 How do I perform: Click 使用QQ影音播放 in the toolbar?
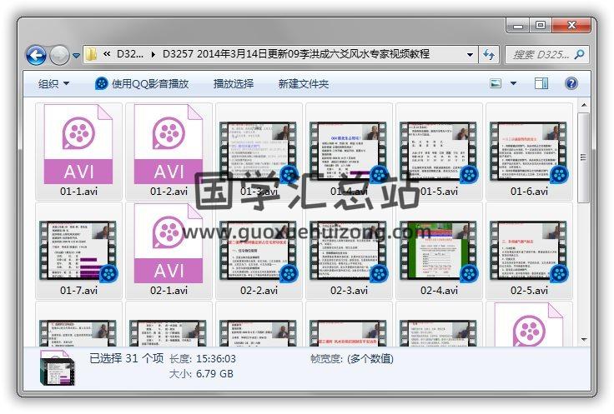pyautogui.click(x=150, y=83)
